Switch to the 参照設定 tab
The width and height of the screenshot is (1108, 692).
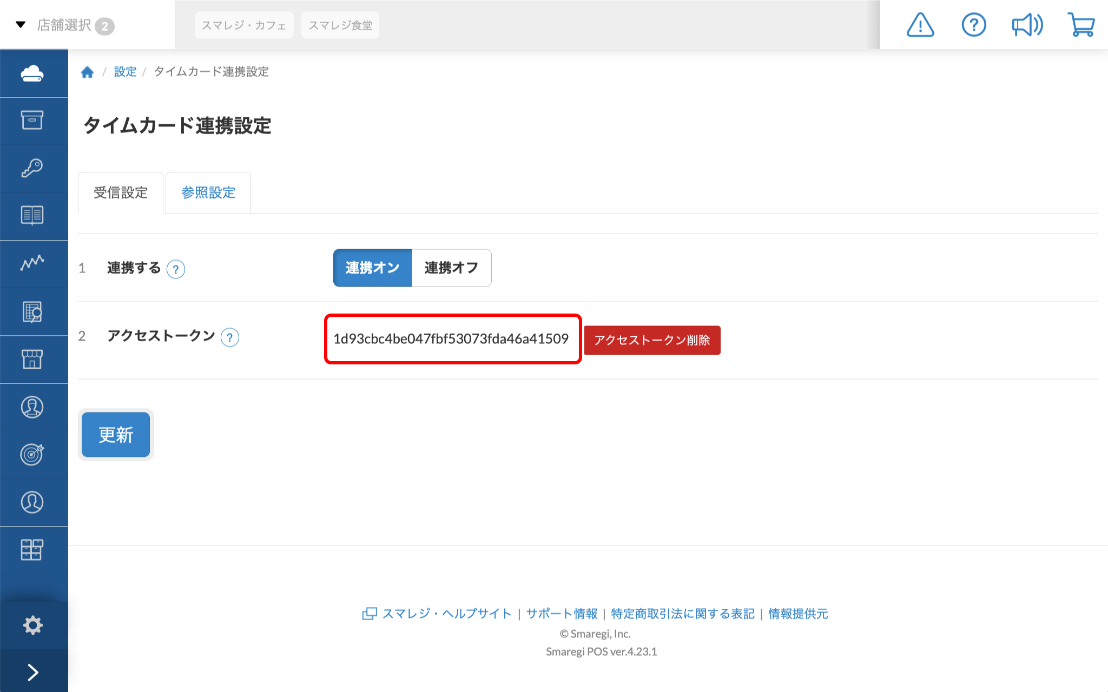coord(208,193)
